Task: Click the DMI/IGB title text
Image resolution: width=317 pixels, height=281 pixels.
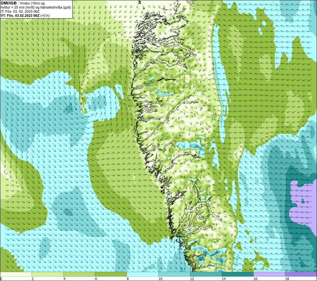Action: [x=9, y=3]
